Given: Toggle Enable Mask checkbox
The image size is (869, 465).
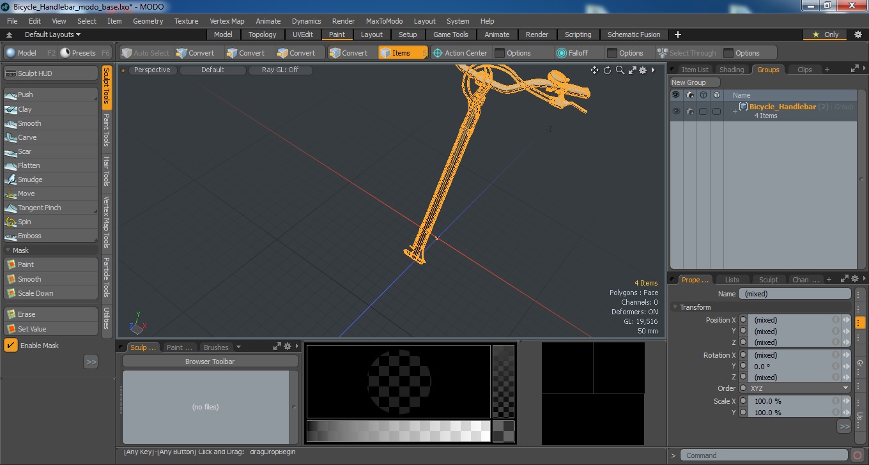Looking at the screenshot, I should [x=11, y=346].
